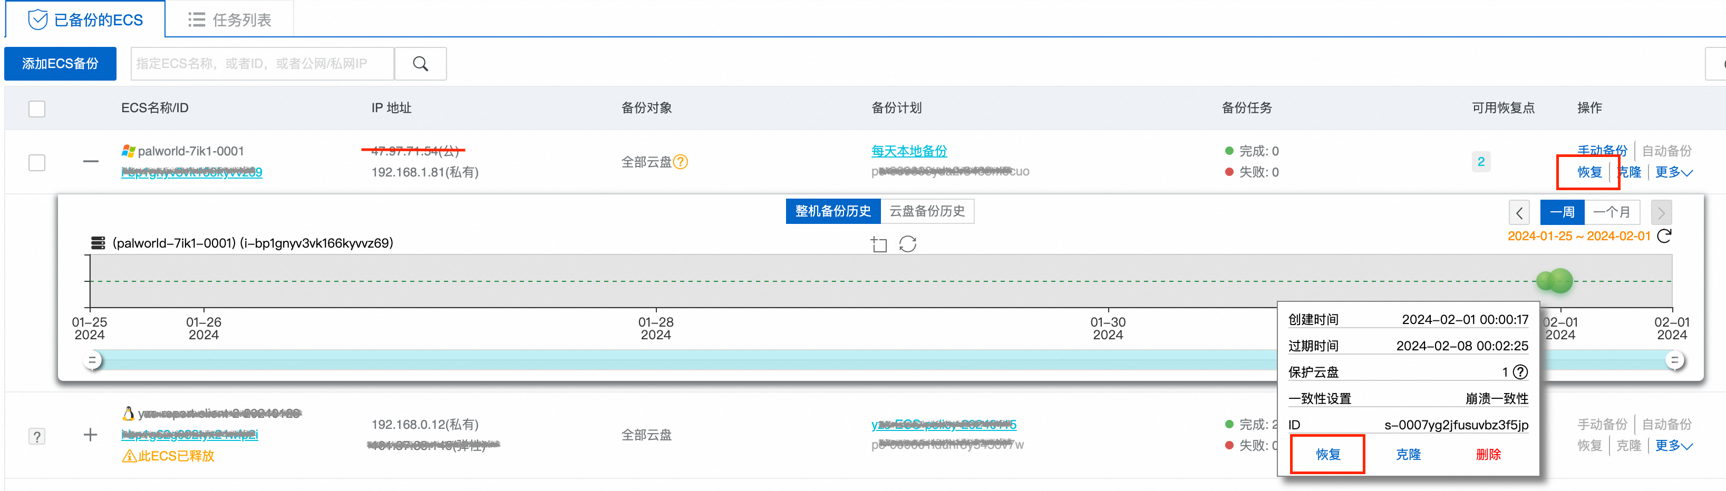
Task: Click the 创建时间 value 2024-02-01 00:00:17
Action: (x=1465, y=319)
